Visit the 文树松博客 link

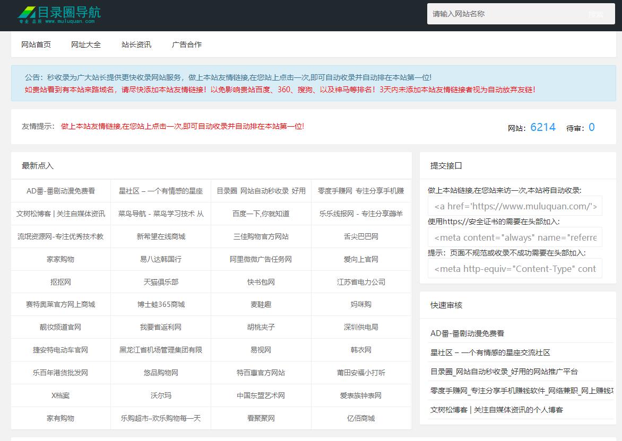pyautogui.click(x=60, y=214)
